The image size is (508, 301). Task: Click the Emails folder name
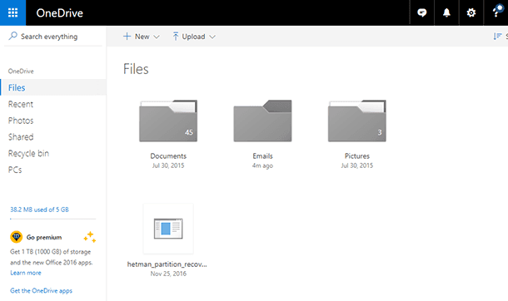point(262,155)
